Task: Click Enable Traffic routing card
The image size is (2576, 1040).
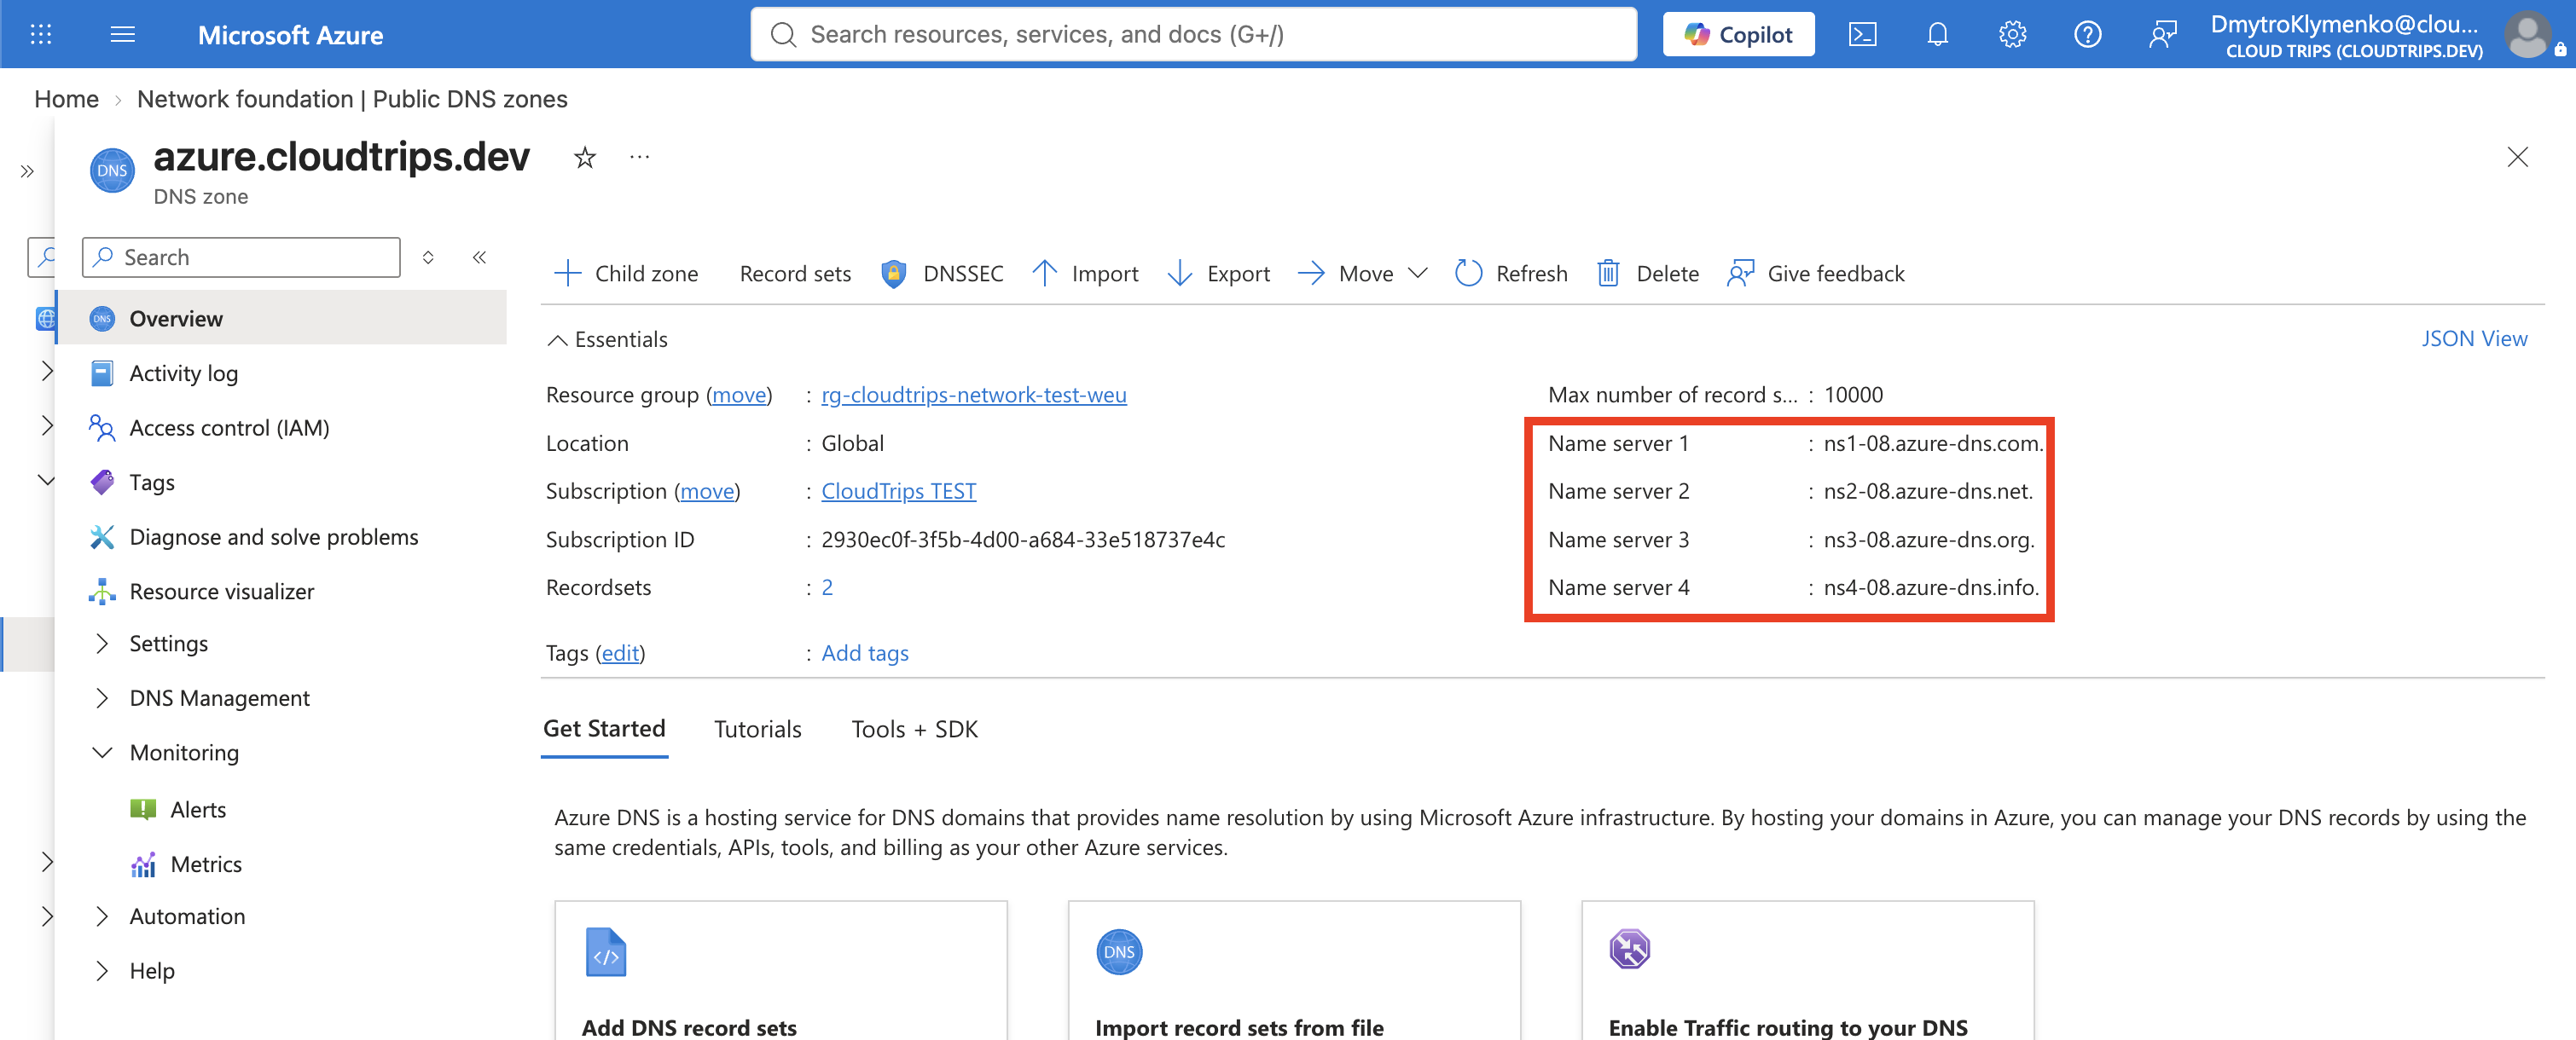Action: (x=1807, y=971)
